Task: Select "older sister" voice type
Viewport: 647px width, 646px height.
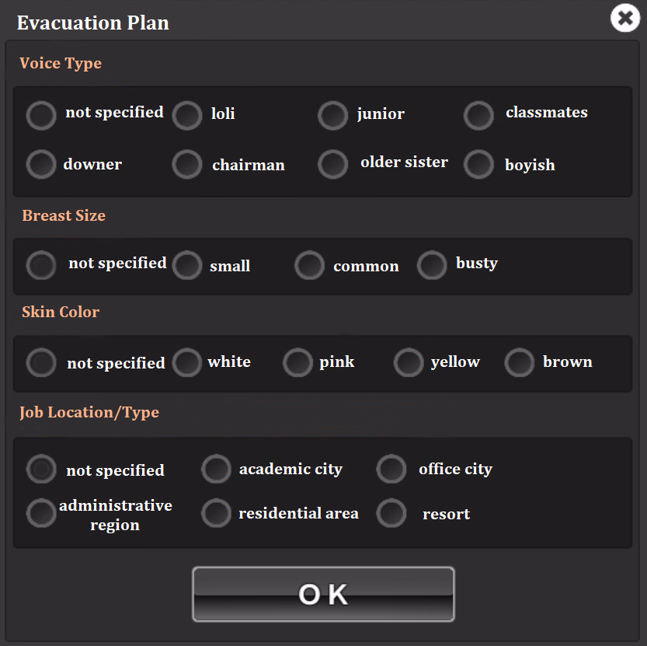Action: tap(332, 164)
